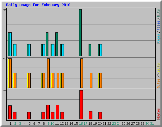Click the Hits legend label
Viewport: 162px width, 127px height.
tap(158, 13)
